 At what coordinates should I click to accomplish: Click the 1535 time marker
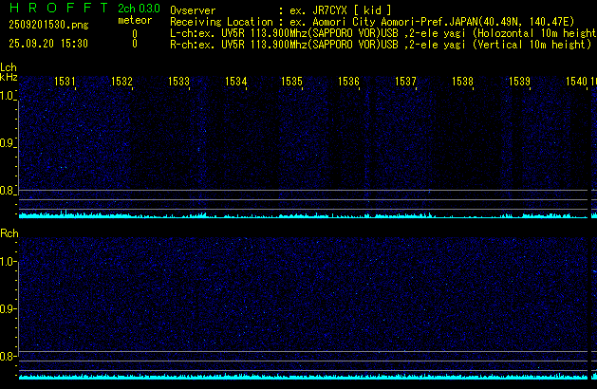click(292, 83)
